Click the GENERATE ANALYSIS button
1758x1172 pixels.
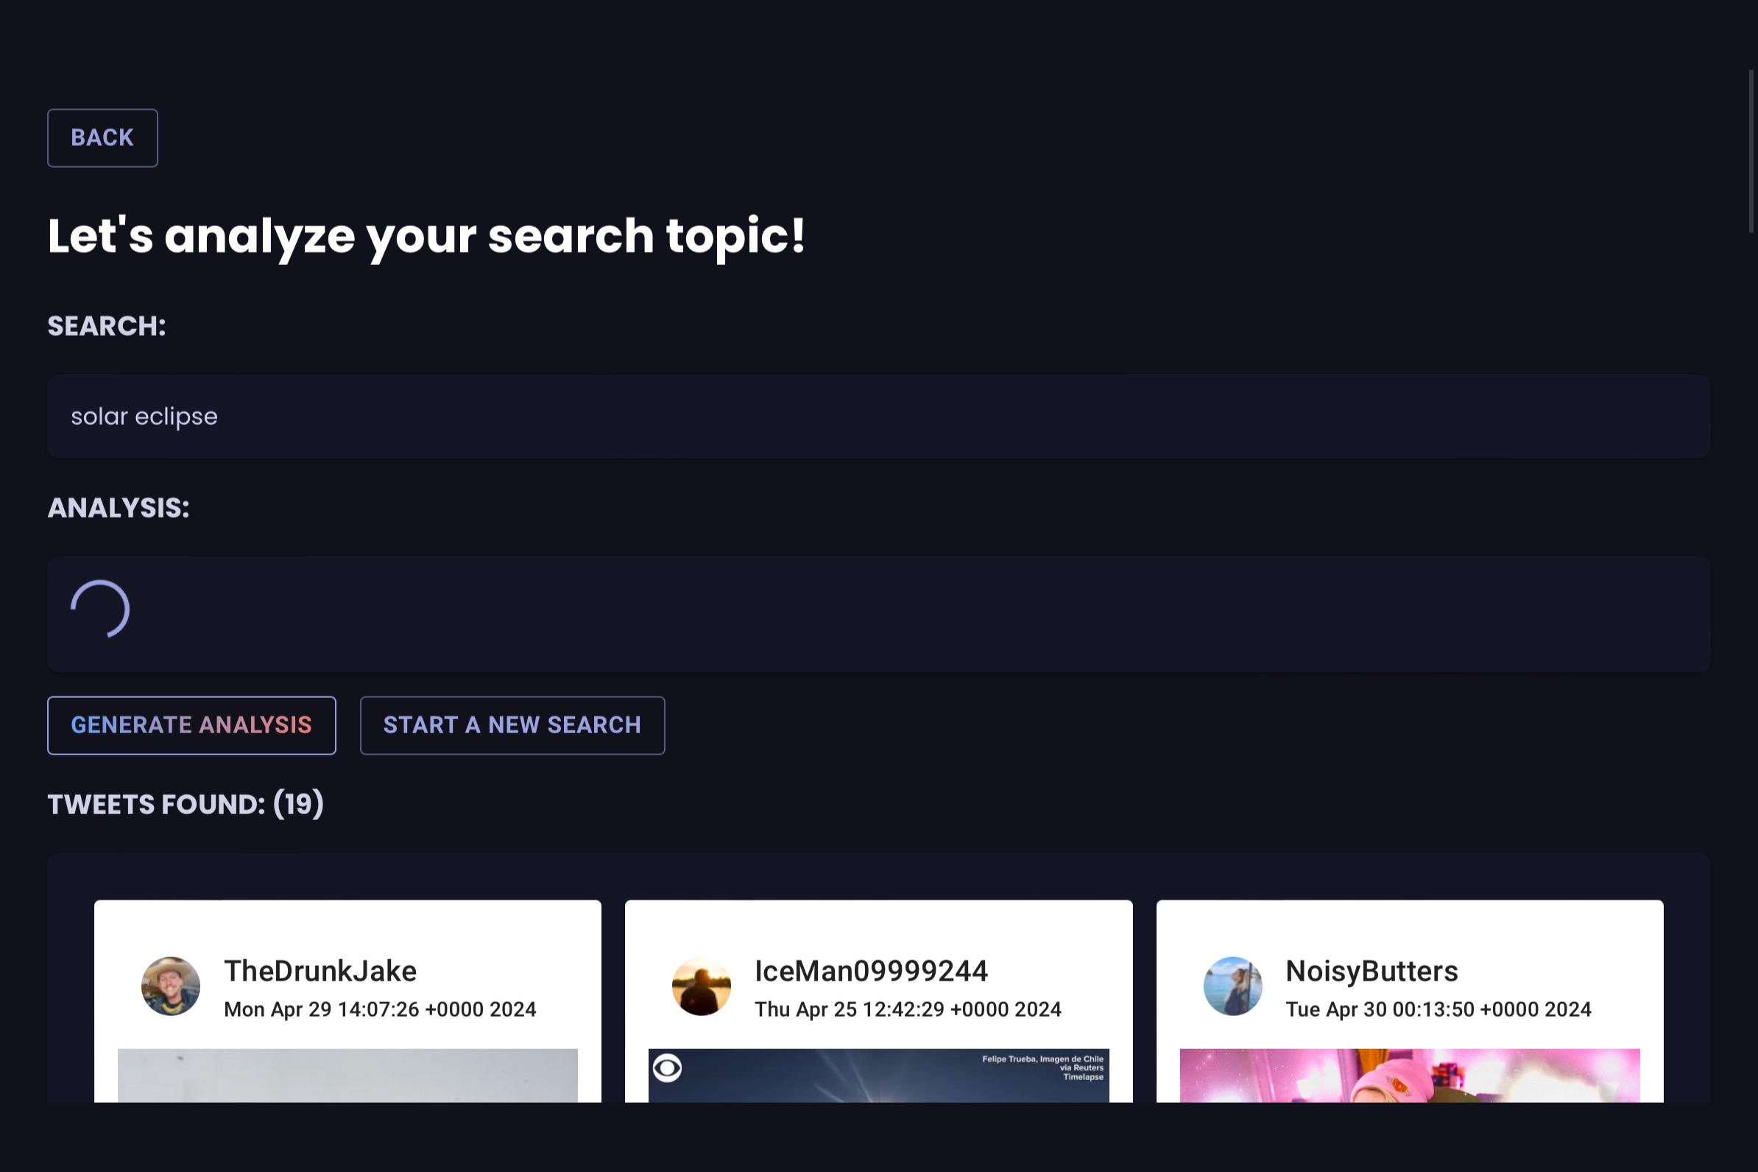tap(191, 725)
